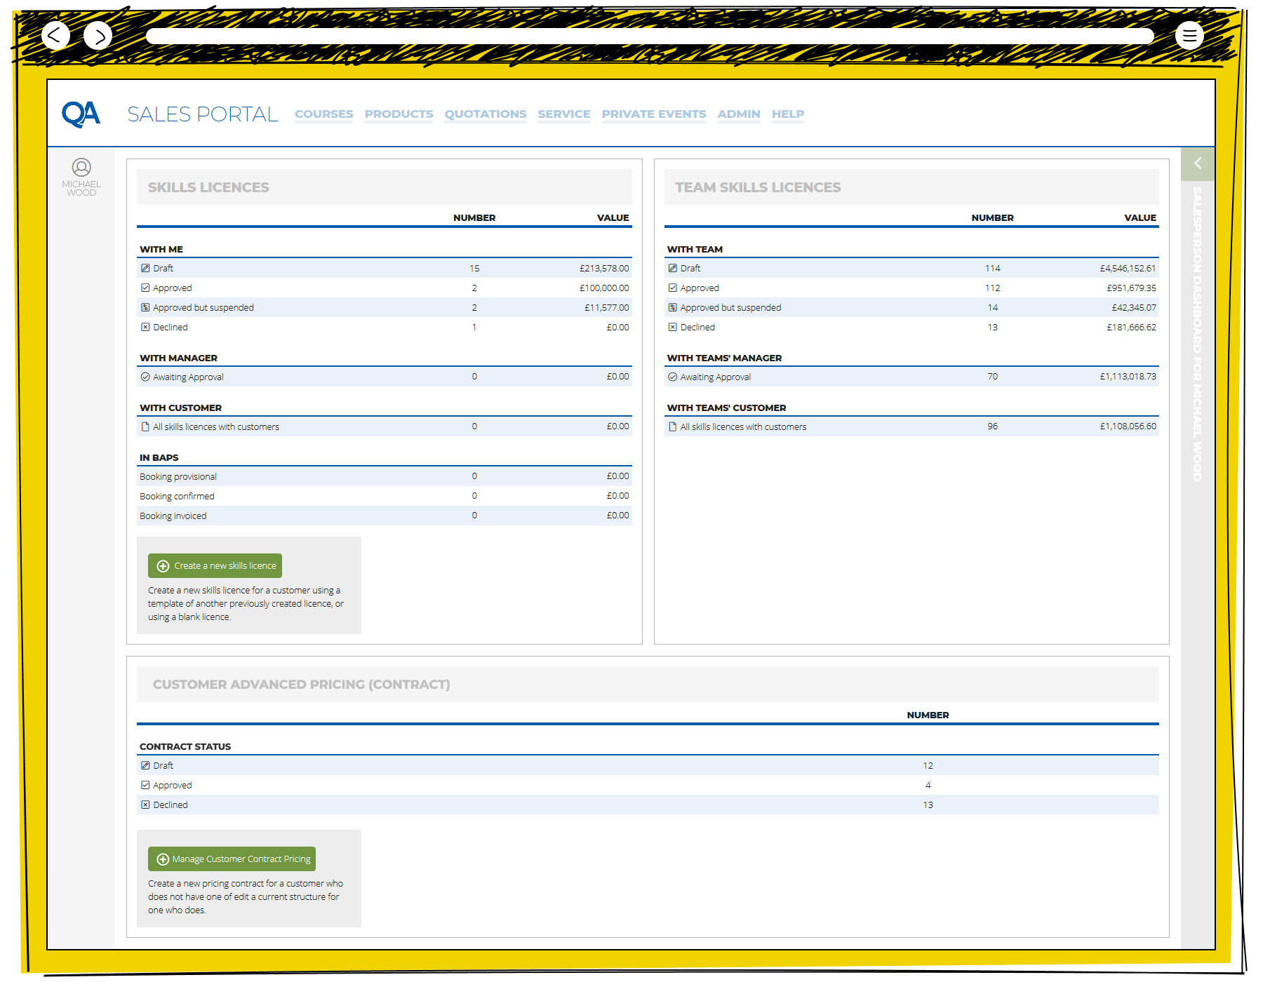This screenshot has width=1263, height=982.
Task: Click Manage Customer Contract Pricing button
Action: click(x=232, y=859)
